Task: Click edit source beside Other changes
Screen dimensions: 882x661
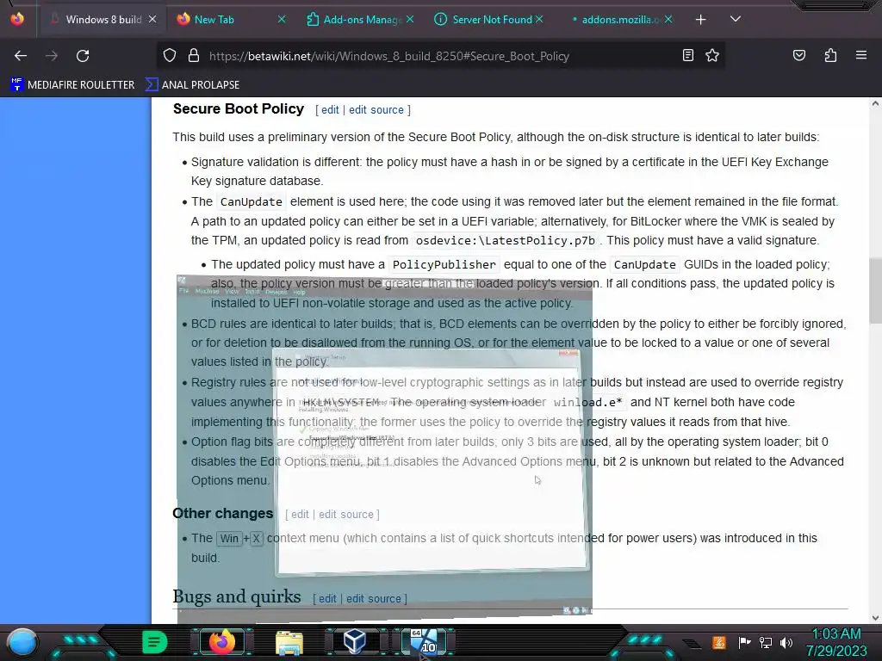Action: click(x=346, y=515)
